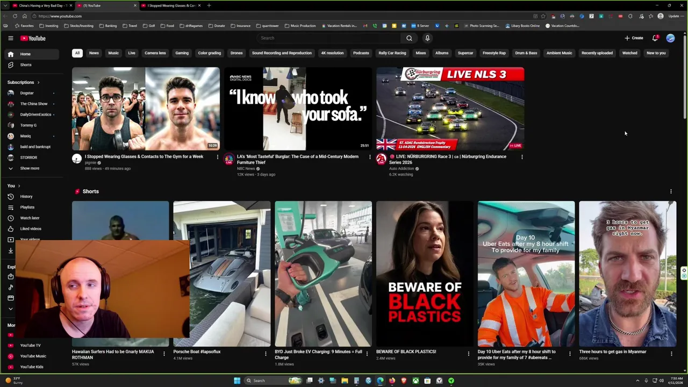Open YouTube Music link
The width and height of the screenshot is (688, 387).
click(32, 356)
